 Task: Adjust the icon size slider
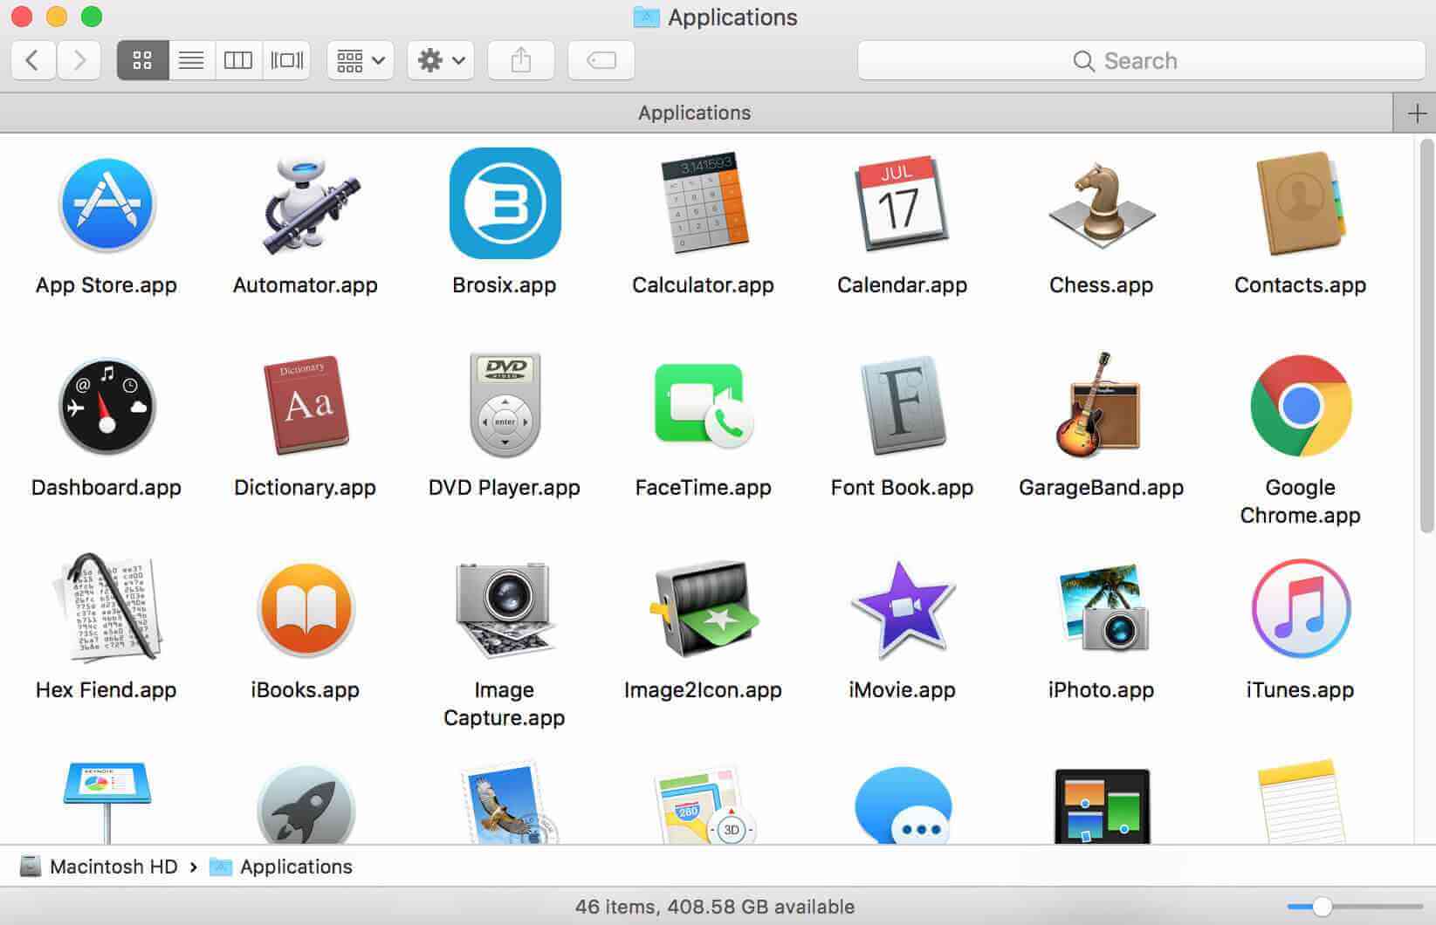[1323, 907]
